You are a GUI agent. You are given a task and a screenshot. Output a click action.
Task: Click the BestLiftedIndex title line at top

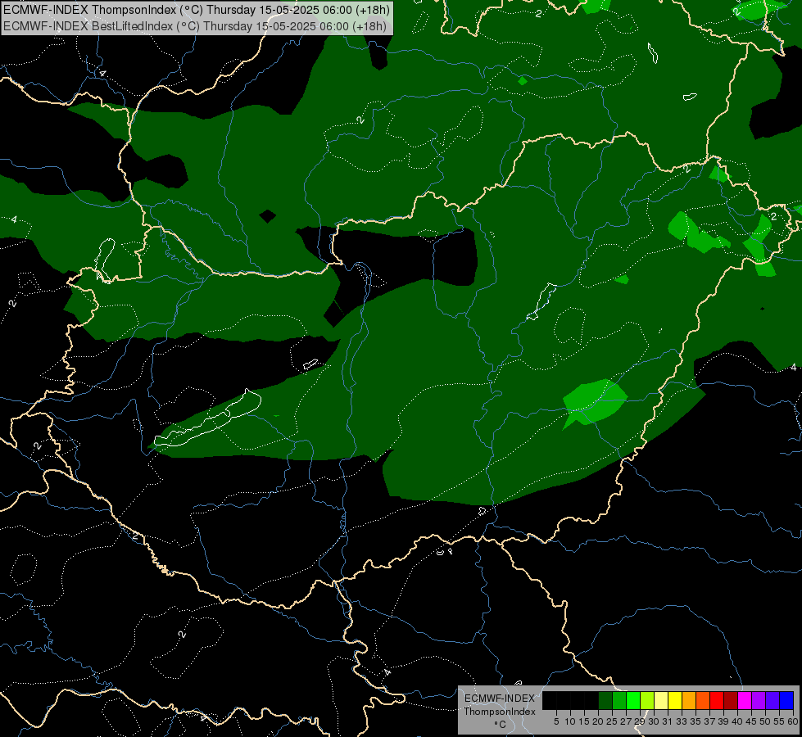195,26
